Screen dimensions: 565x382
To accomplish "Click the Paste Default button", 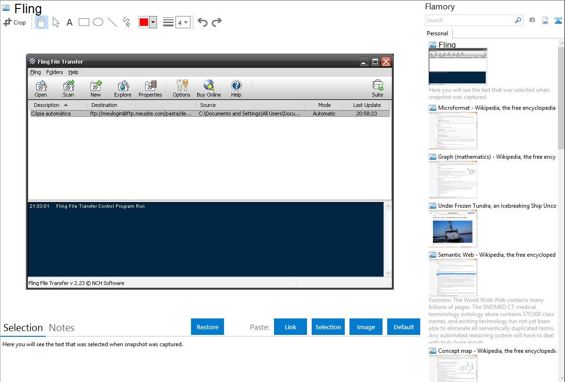I will click(404, 327).
